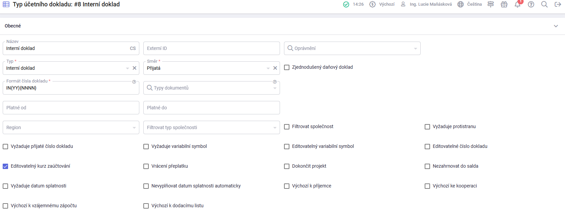Check Vyžaduje protistranu option
Screen dimensions: 565x222
[427, 127]
